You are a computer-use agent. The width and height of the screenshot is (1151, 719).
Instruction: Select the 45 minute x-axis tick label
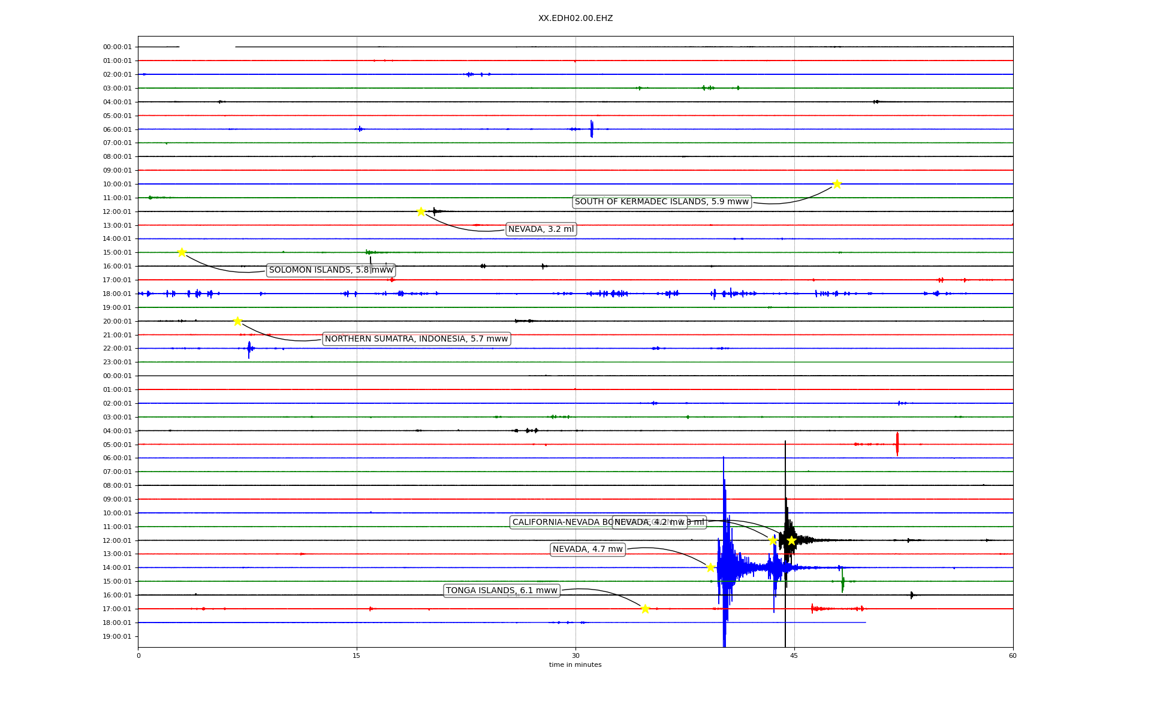click(794, 655)
